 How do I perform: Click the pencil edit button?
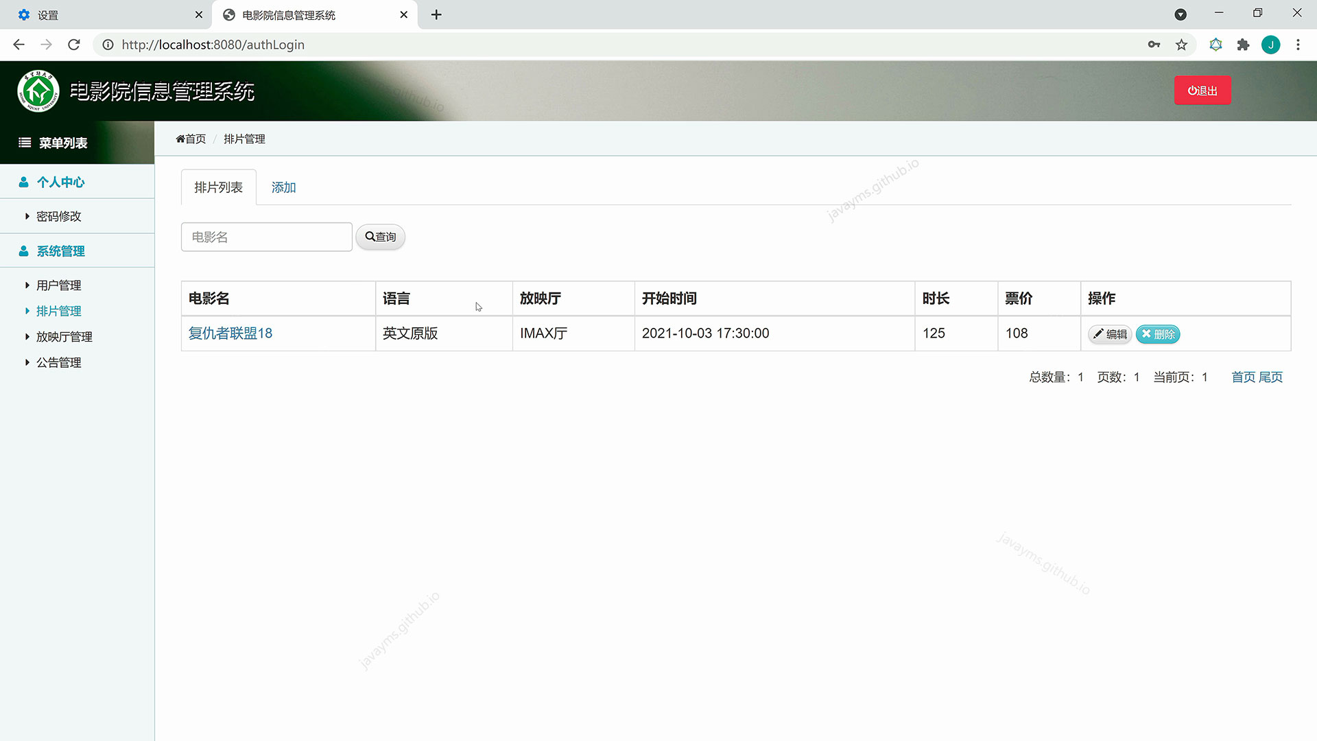tap(1109, 334)
